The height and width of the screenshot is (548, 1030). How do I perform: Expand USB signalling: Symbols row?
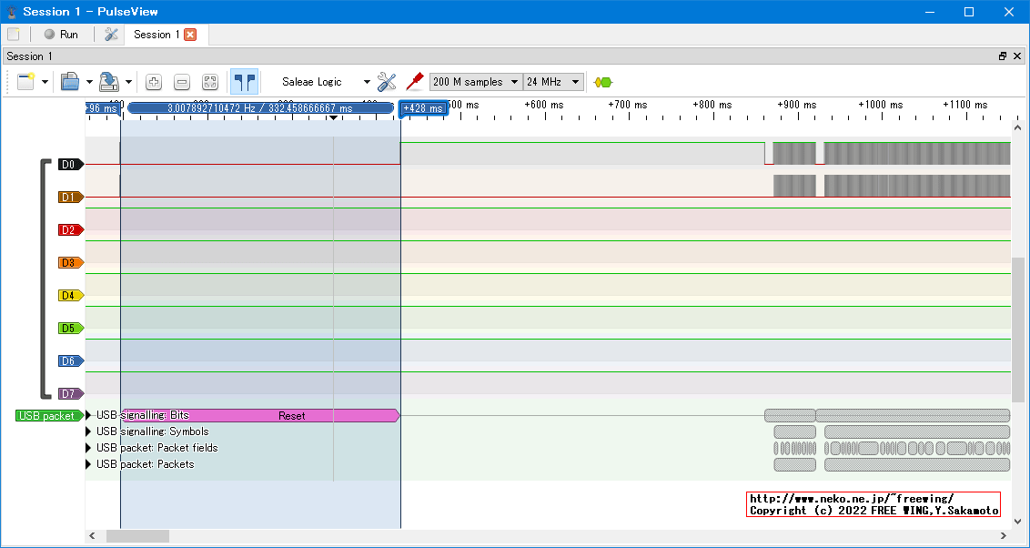pyautogui.click(x=89, y=431)
